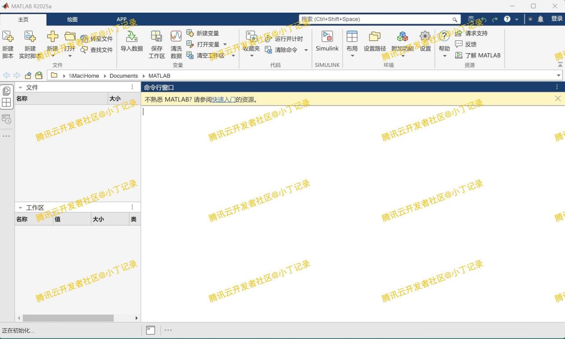This screenshot has width=565, height=339.
Task: Open the 命令行窗口 three-dot menu
Action: (557, 87)
